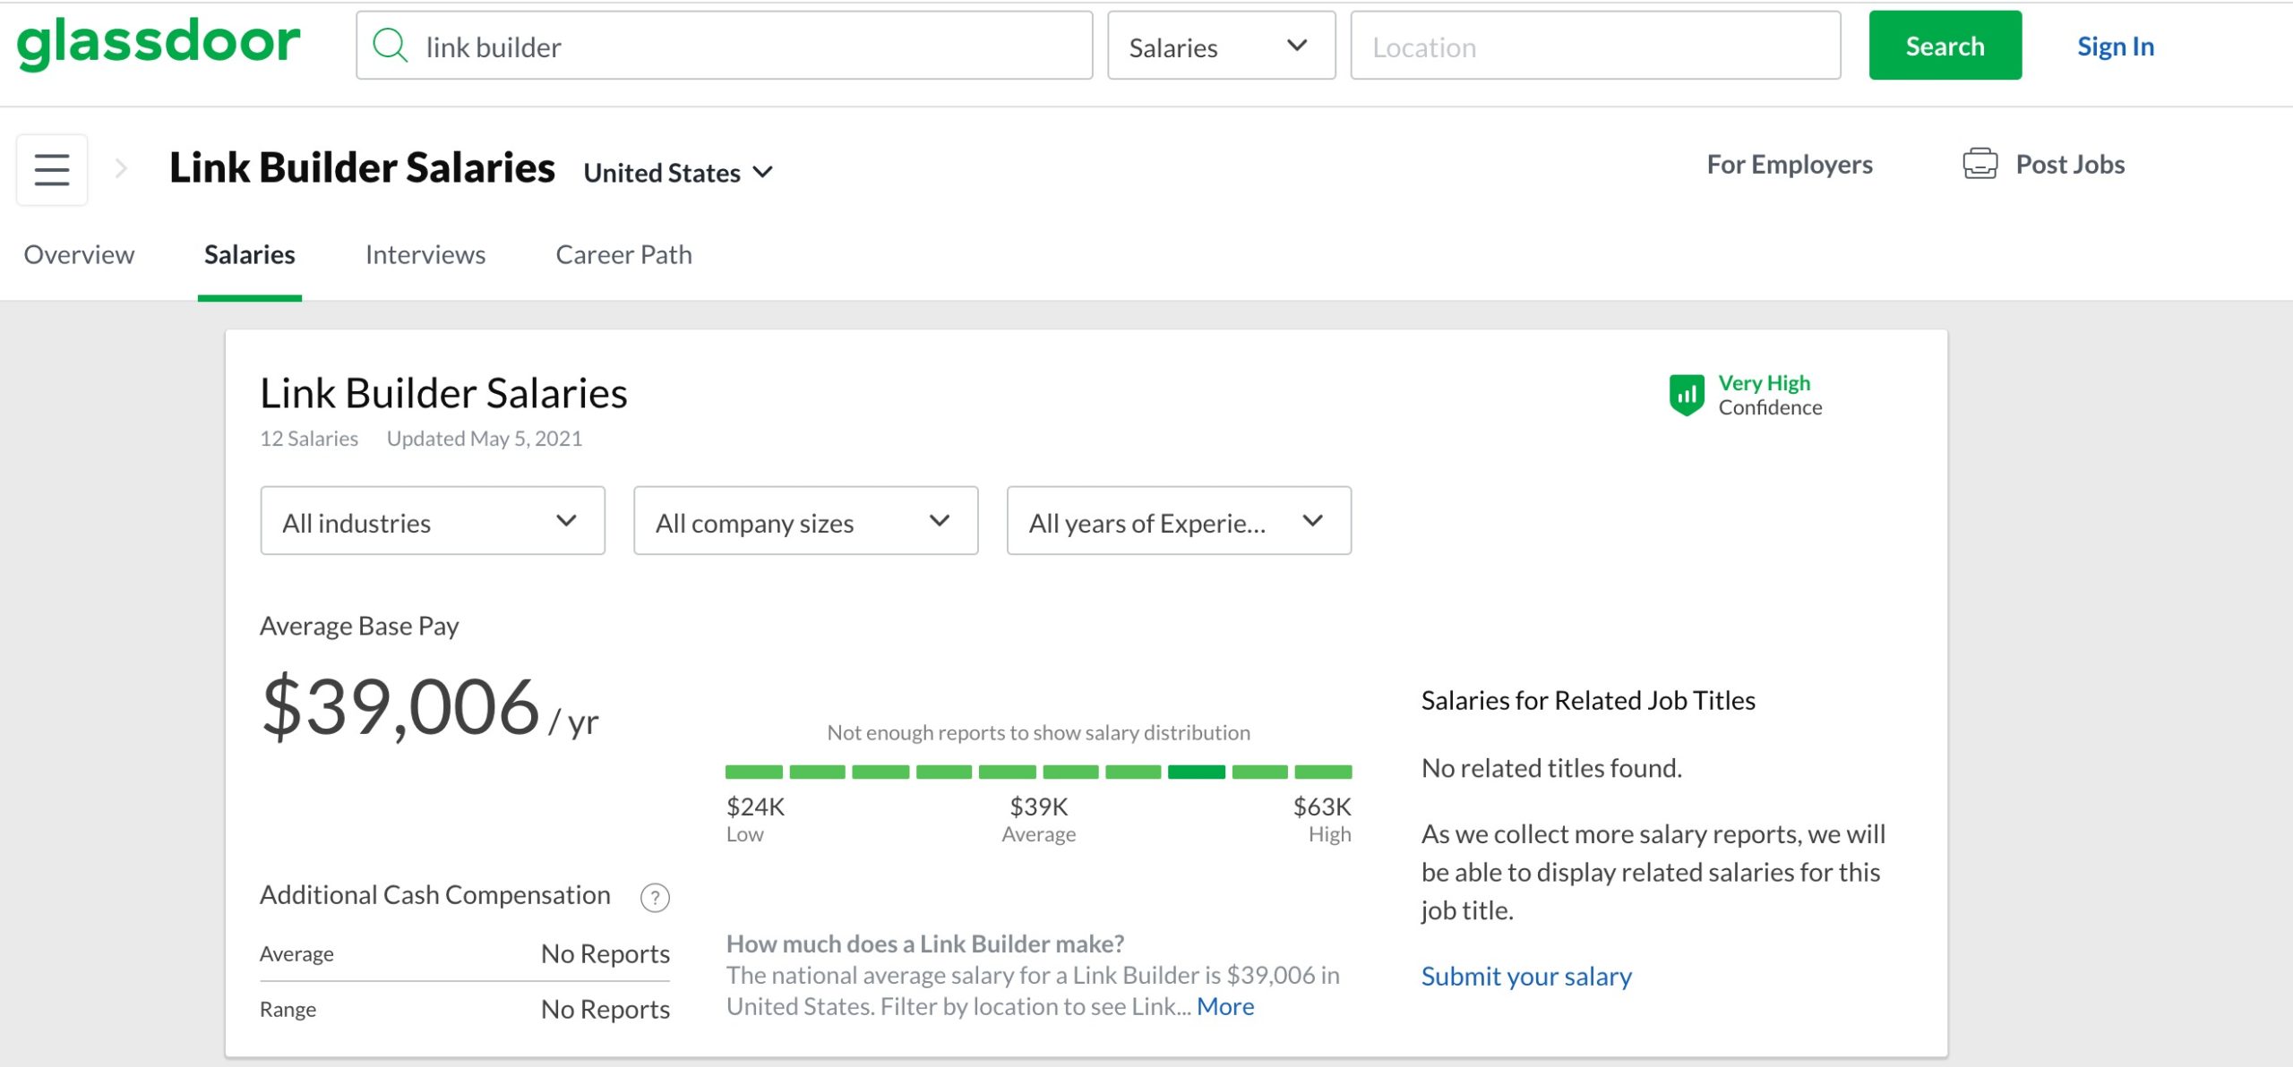Click the last salary bar segment above $63K

point(1323,772)
